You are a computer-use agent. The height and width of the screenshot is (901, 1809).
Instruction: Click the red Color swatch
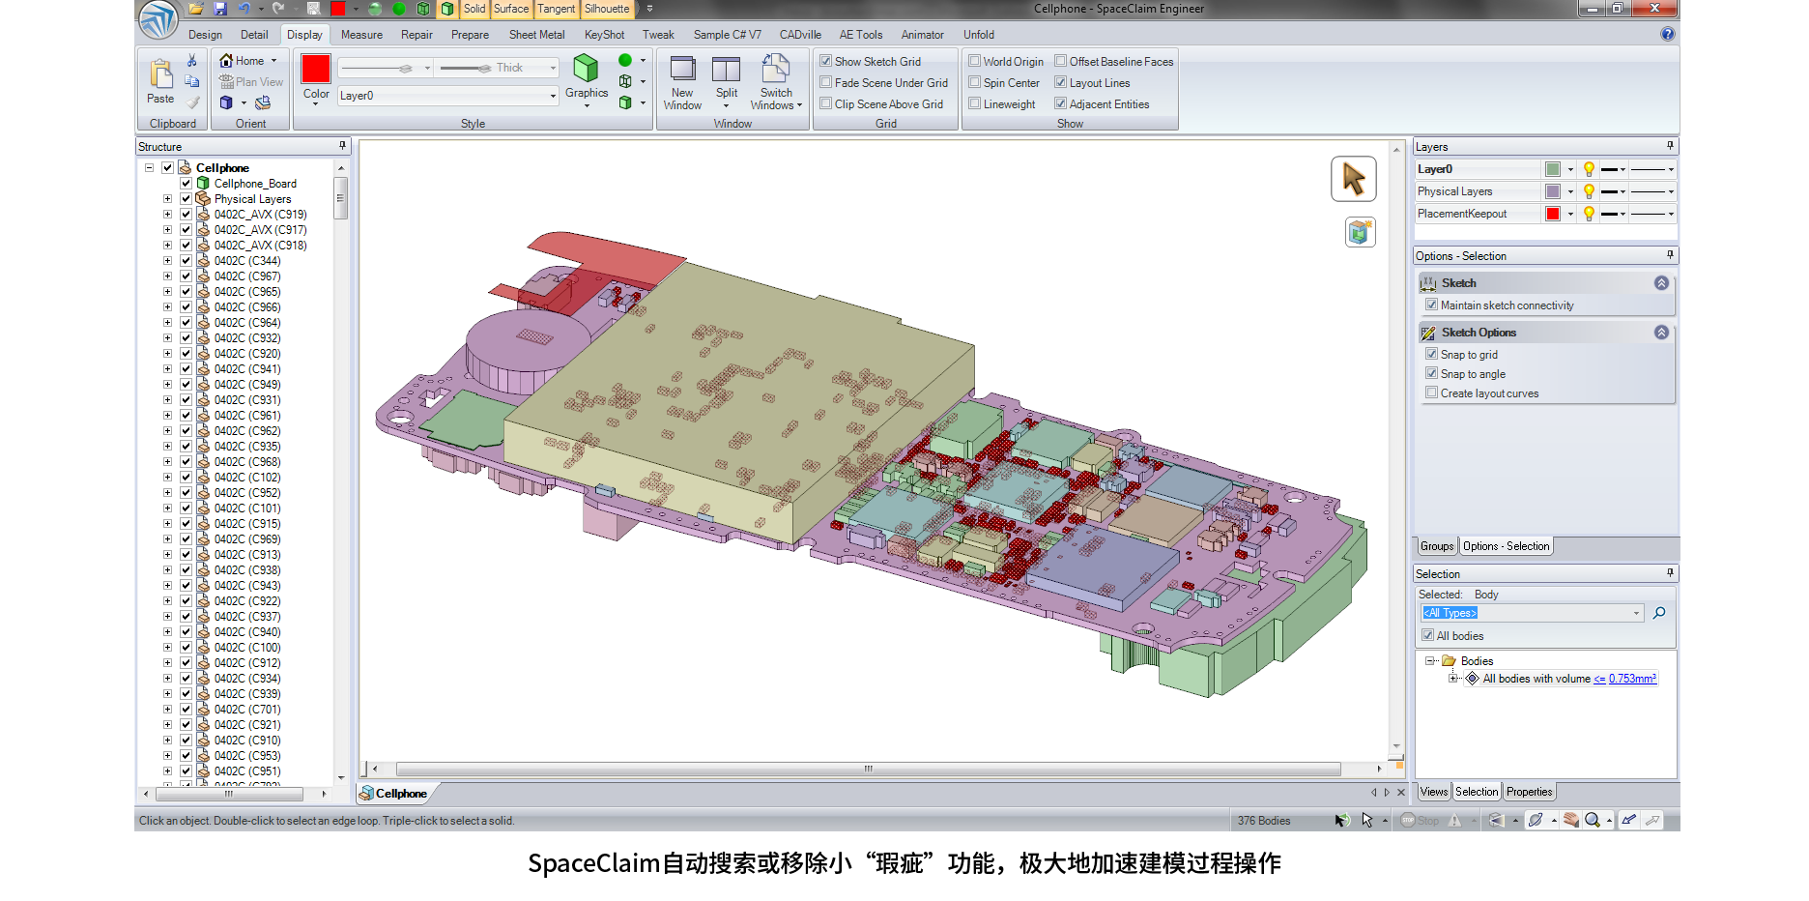click(x=316, y=70)
